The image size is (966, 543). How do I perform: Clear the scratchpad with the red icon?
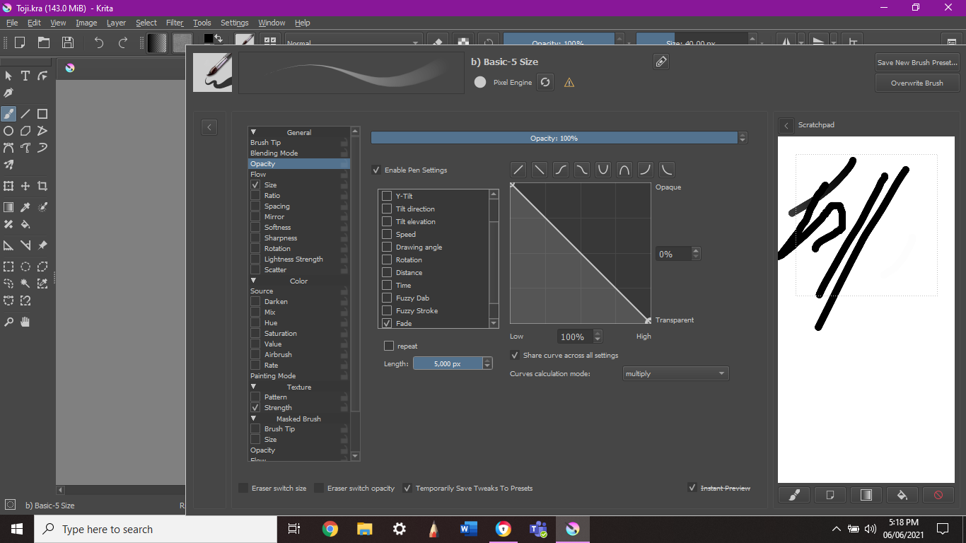[938, 495]
